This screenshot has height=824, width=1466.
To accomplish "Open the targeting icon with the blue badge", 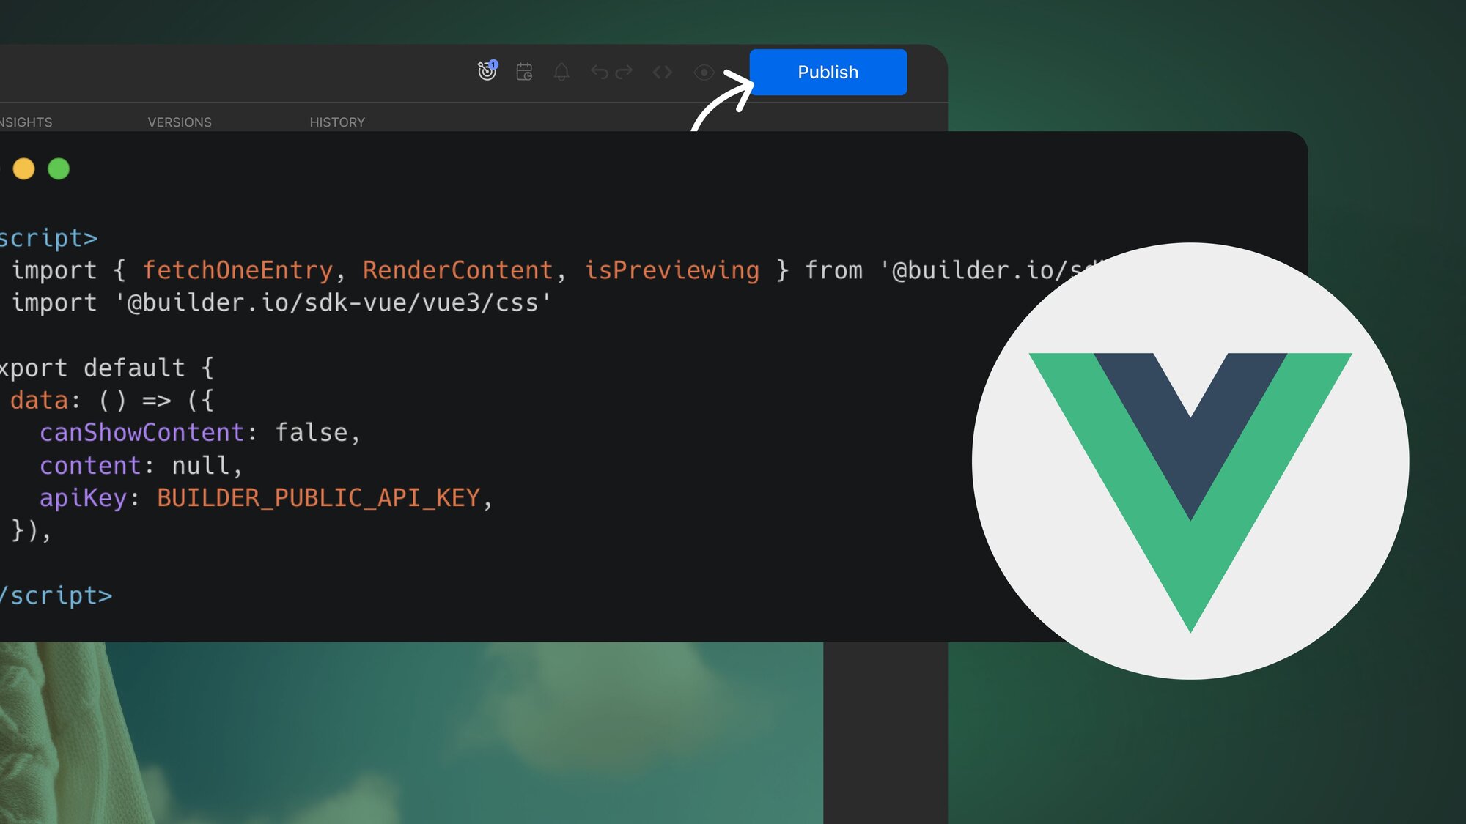I will tap(487, 71).
